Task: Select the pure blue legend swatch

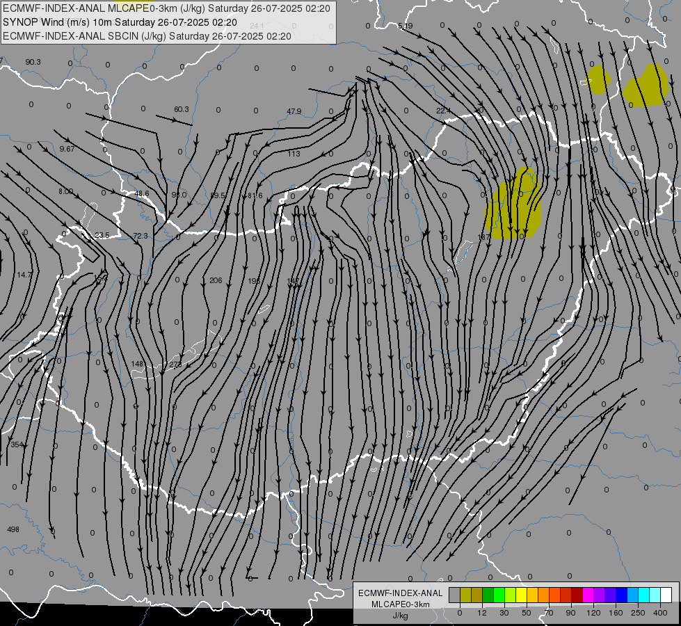Action: (621, 595)
